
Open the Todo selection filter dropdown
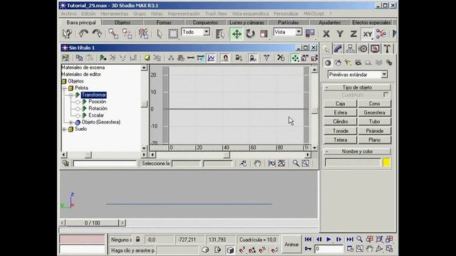click(x=206, y=32)
